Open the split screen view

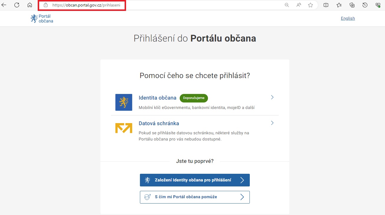326,5
